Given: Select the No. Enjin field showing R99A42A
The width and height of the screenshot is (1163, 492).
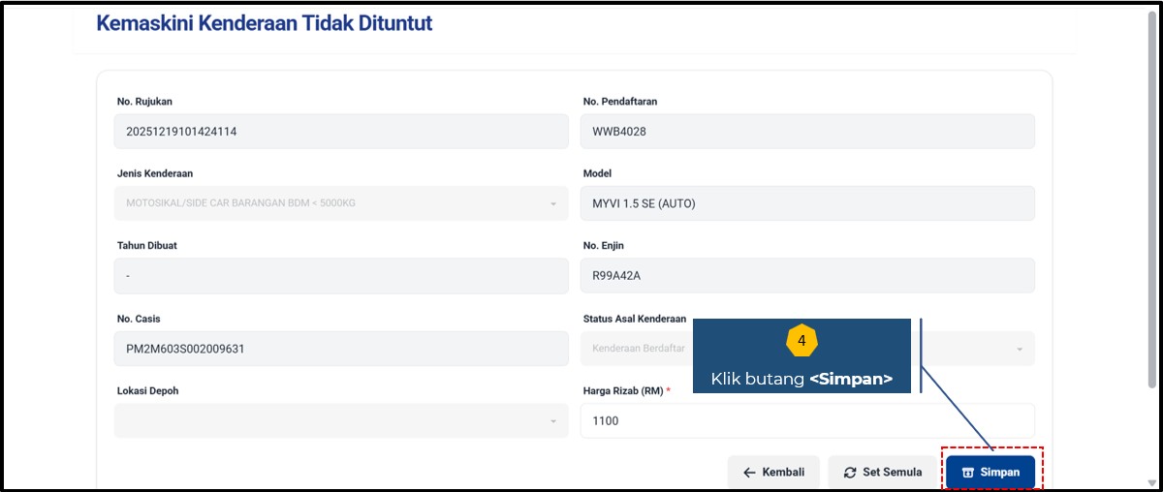Looking at the screenshot, I should [806, 276].
